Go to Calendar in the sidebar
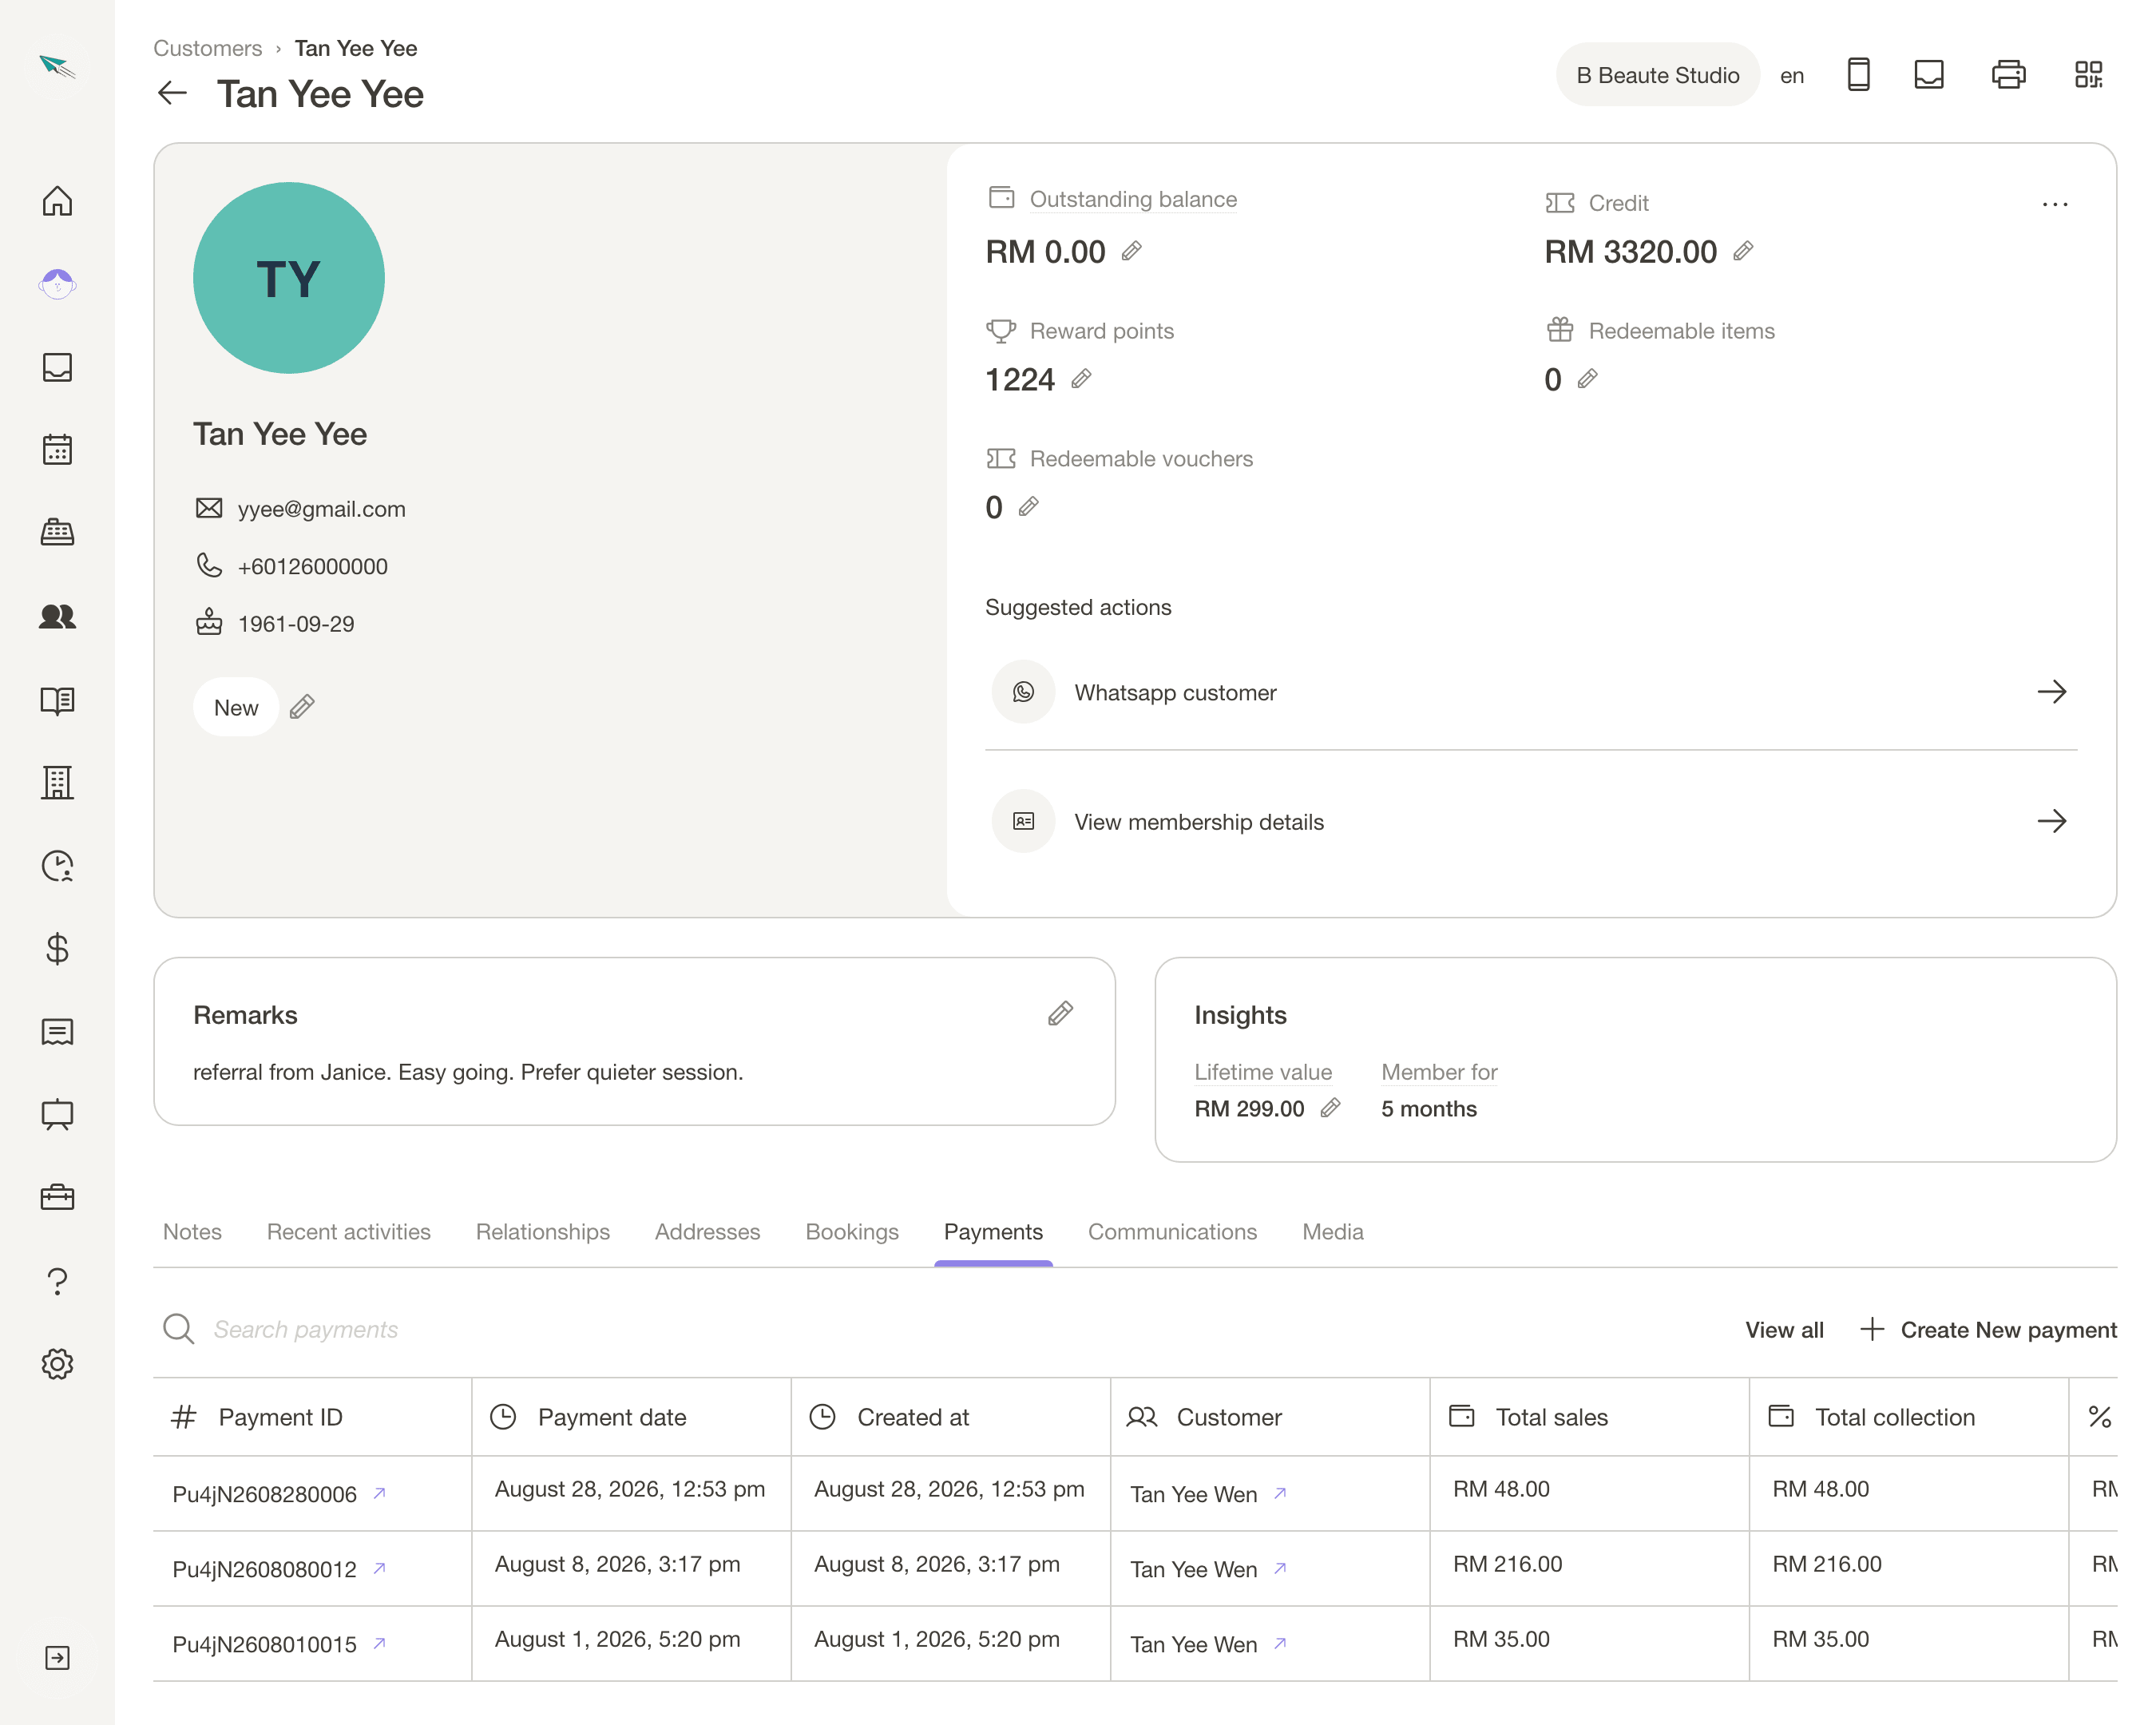2156x1725 pixels. 57,449
